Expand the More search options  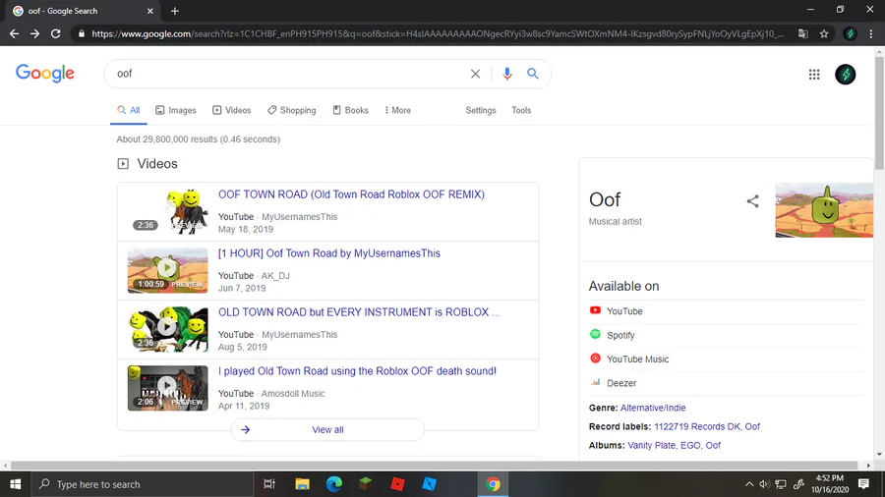(397, 110)
